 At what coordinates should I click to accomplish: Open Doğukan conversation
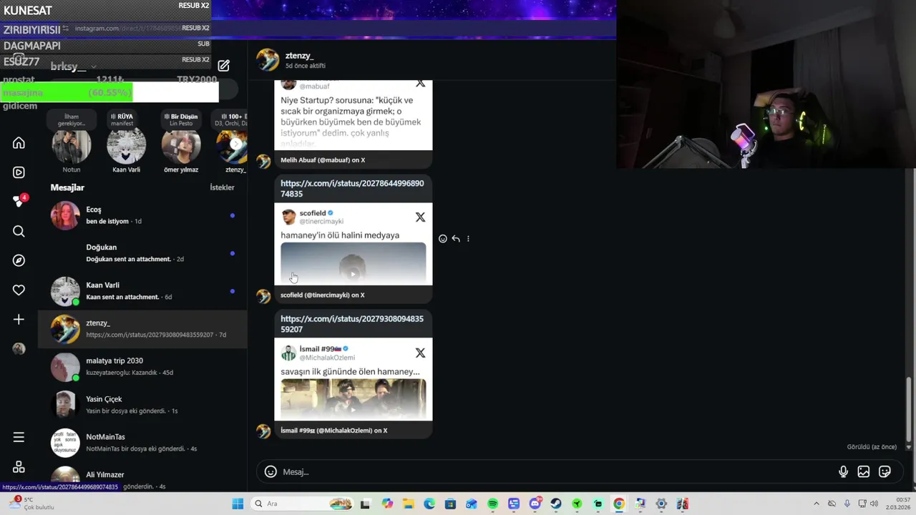tap(142, 253)
